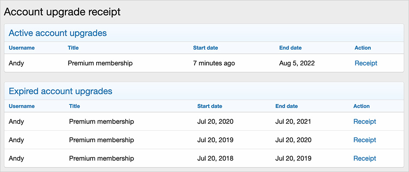This screenshot has height=172, width=409.
Task: Click the Aug 5, 2022 end date
Action: (297, 63)
